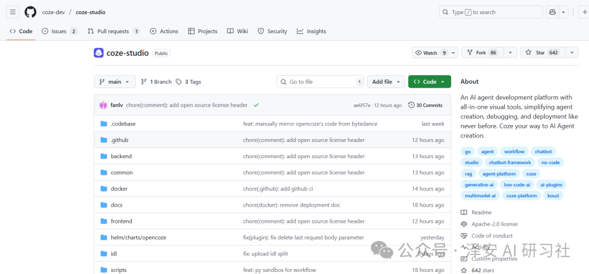Viewport: 589px width, 274px height.
Task: Open the Copilot dropdown arrow
Action: (563, 12)
